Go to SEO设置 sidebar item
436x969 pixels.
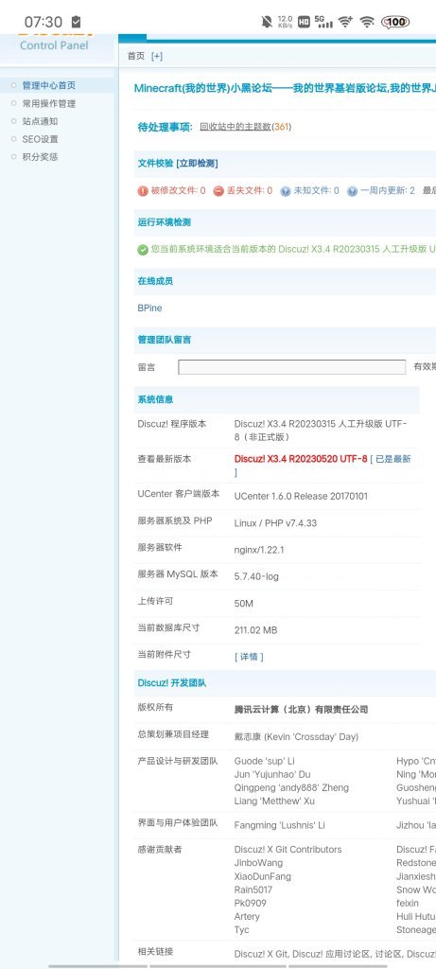(40, 139)
